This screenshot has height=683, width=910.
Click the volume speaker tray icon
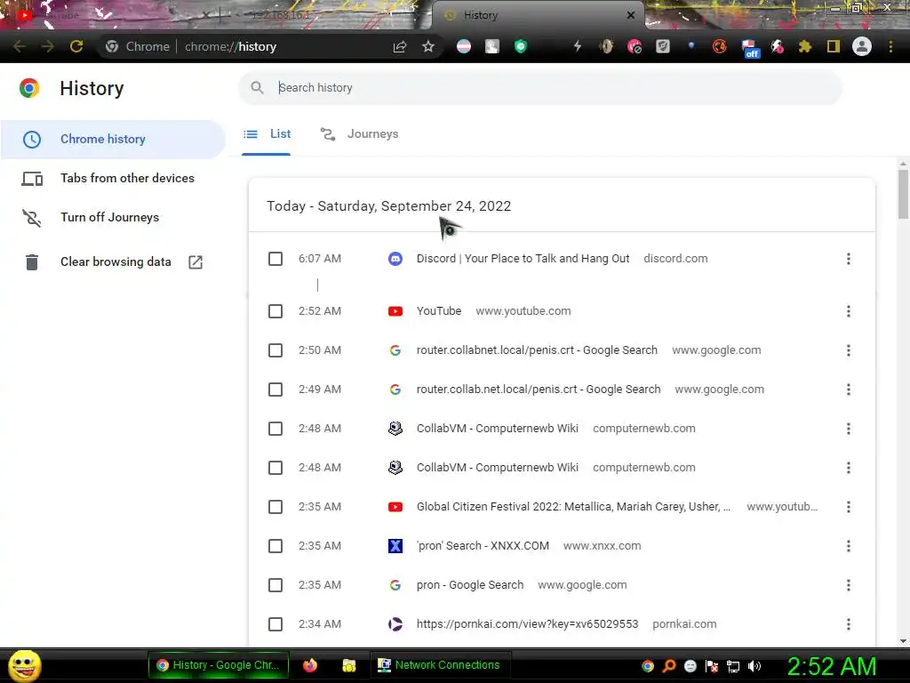pos(754,666)
